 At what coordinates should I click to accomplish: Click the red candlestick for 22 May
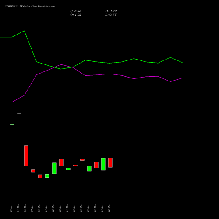[x=110, y=162]
